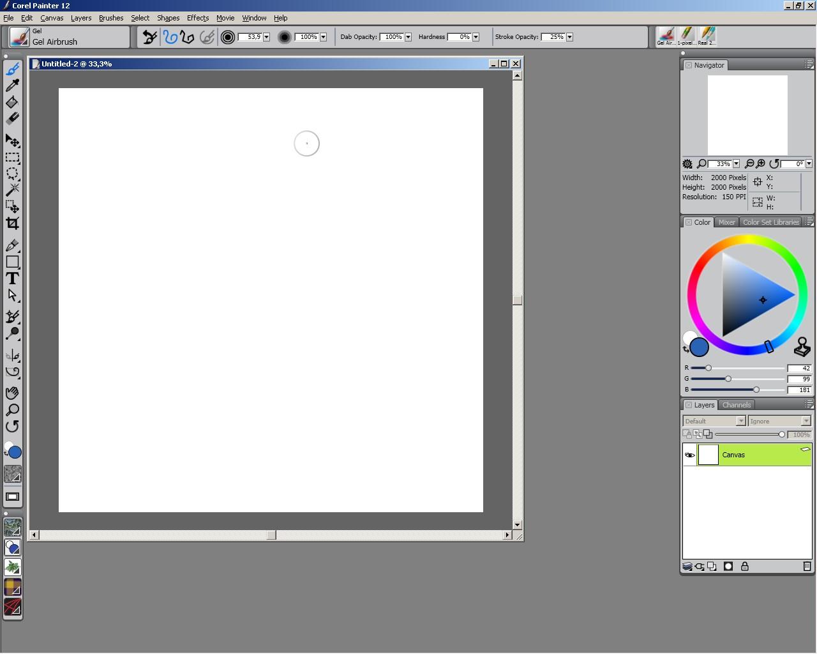Open the Effects menu
Viewport: 817px width, 654px height.
(x=198, y=18)
